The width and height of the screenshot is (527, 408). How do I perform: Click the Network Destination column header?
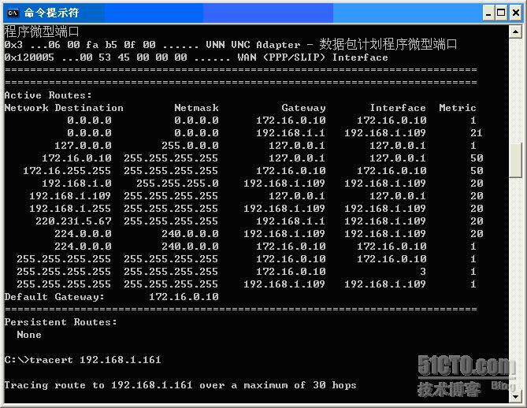[64, 108]
